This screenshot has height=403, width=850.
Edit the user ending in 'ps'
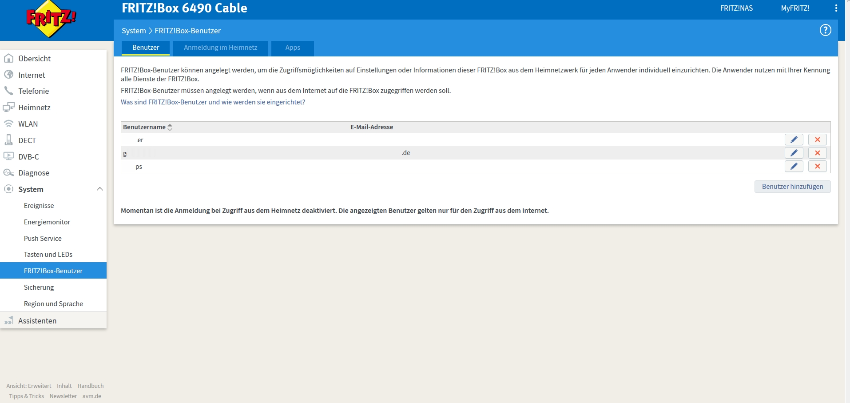click(794, 166)
